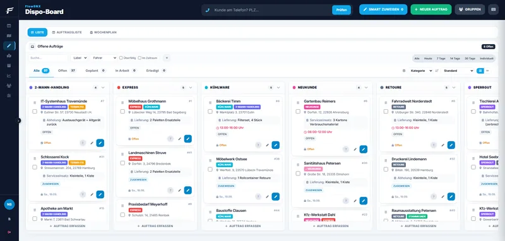Open the Standard sorting dropdown
Image resolution: width=505 pixels, height=241 pixels.
[458, 71]
